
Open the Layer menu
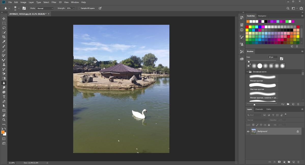[31, 2]
